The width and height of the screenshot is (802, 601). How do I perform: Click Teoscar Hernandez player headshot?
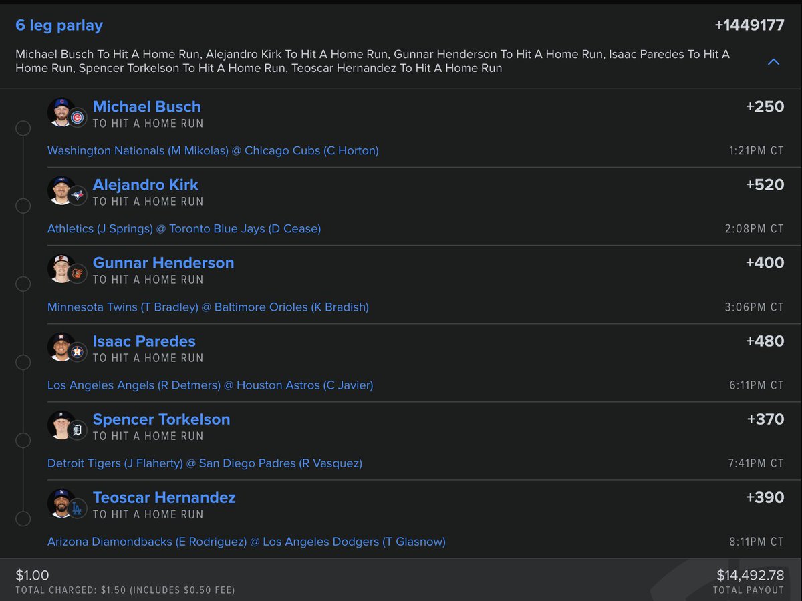tap(61, 503)
